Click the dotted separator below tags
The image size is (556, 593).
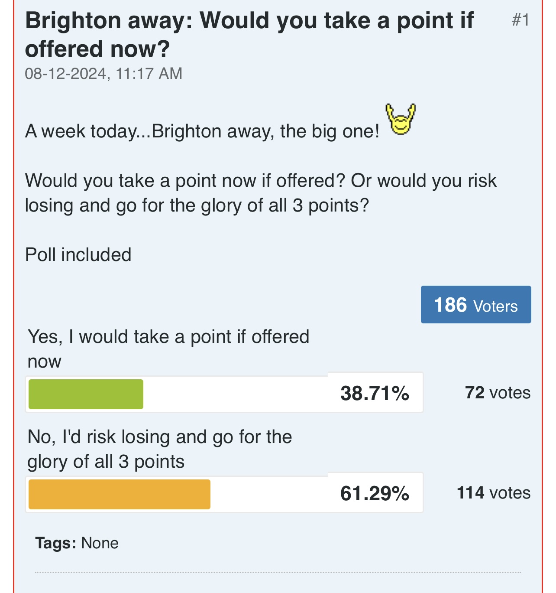pos(278,572)
